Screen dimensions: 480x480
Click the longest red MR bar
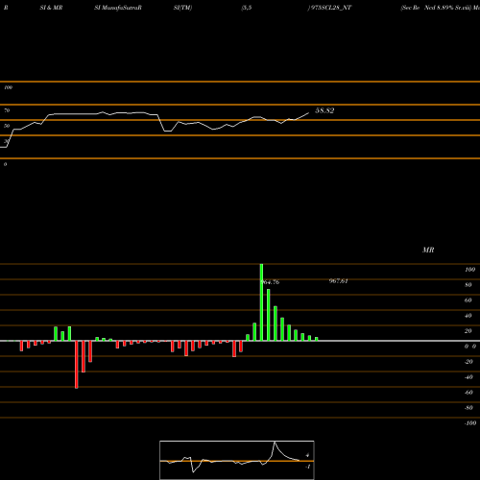point(77,365)
